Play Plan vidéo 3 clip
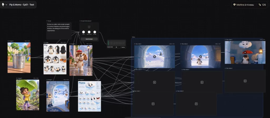Screen dimensions: 270x118 [x=245, y=52]
